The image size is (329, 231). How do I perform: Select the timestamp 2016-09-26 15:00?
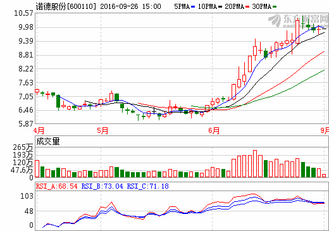click(x=130, y=6)
